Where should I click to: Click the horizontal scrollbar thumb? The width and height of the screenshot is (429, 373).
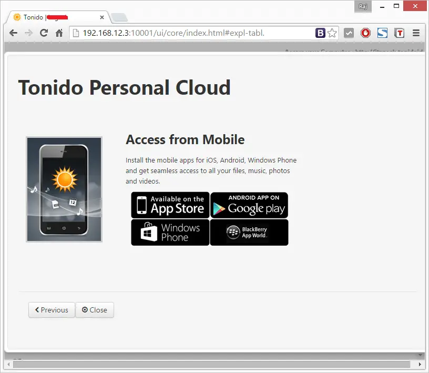coord(211,364)
